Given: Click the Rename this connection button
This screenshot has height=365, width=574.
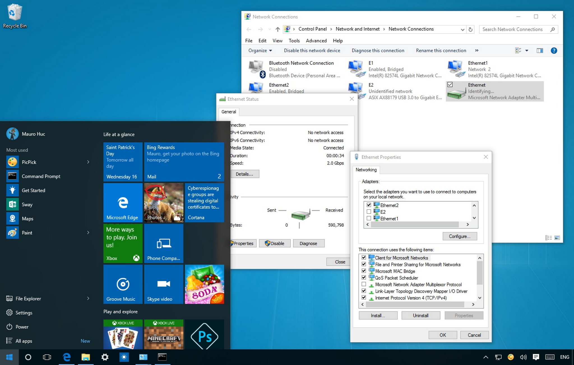Looking at the screenshot, I should pyautogui.click(x=441, y=50).
